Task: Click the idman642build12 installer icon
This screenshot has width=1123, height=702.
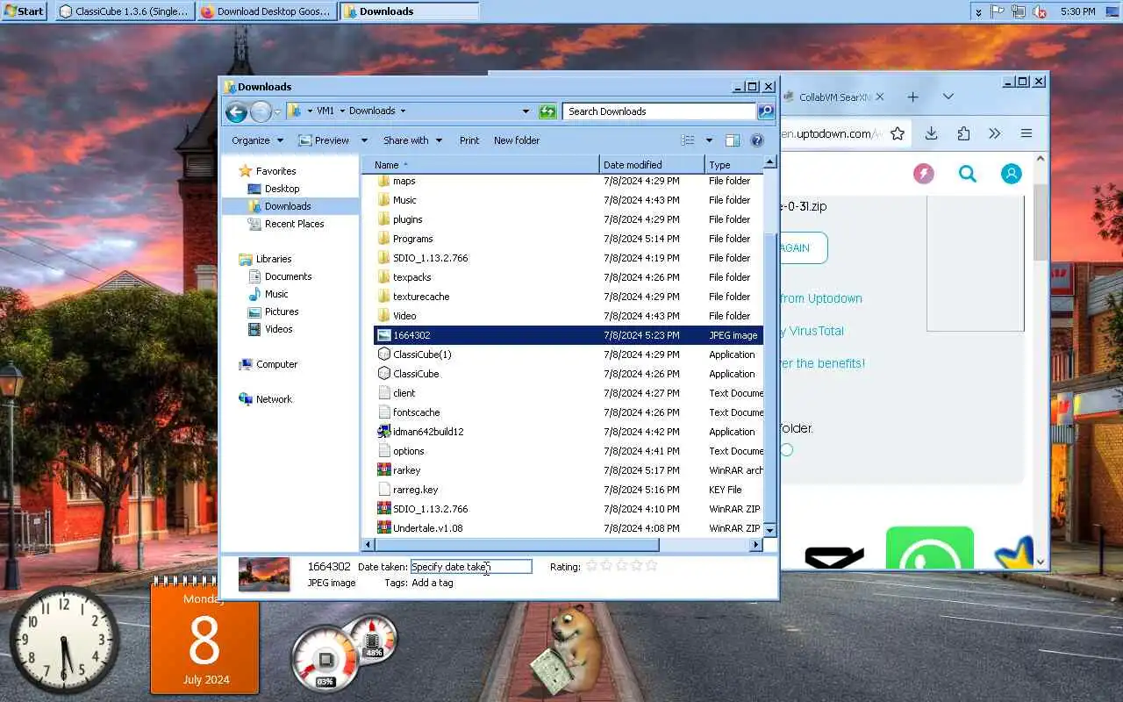Action: pos(383,432)
